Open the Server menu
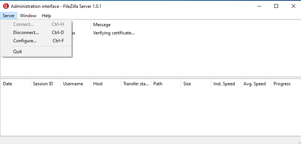 click(9, 16)
